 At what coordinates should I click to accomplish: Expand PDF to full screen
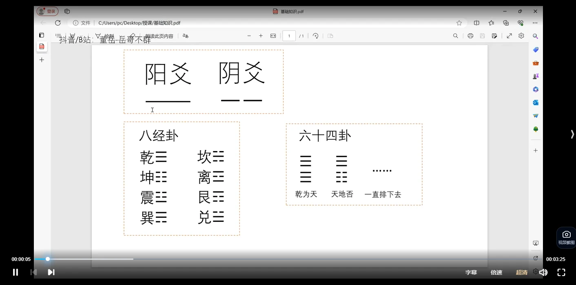(x=510, y=36)
